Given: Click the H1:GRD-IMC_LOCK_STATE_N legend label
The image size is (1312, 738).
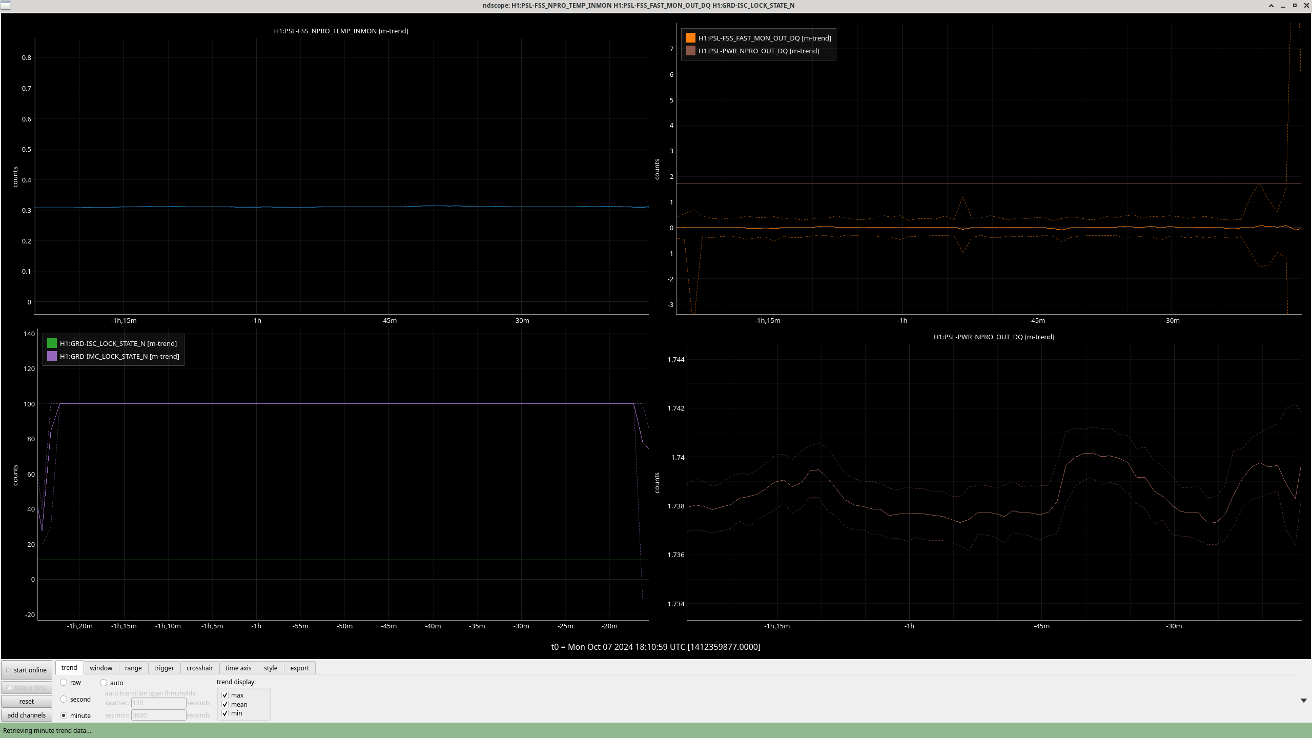Looking at the screenshot, I should 119,357.
